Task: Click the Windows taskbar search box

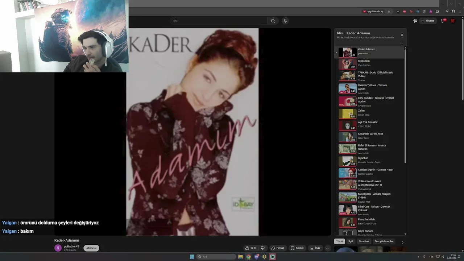Action: click(216, 257)
